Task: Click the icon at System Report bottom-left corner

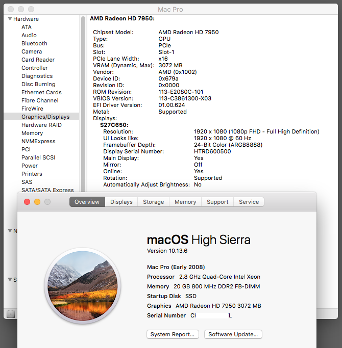Action: pyautogui.click(x=11, y=314)
